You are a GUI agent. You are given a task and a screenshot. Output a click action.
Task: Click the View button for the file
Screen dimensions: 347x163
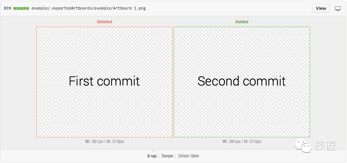click(x=321, y=8)
